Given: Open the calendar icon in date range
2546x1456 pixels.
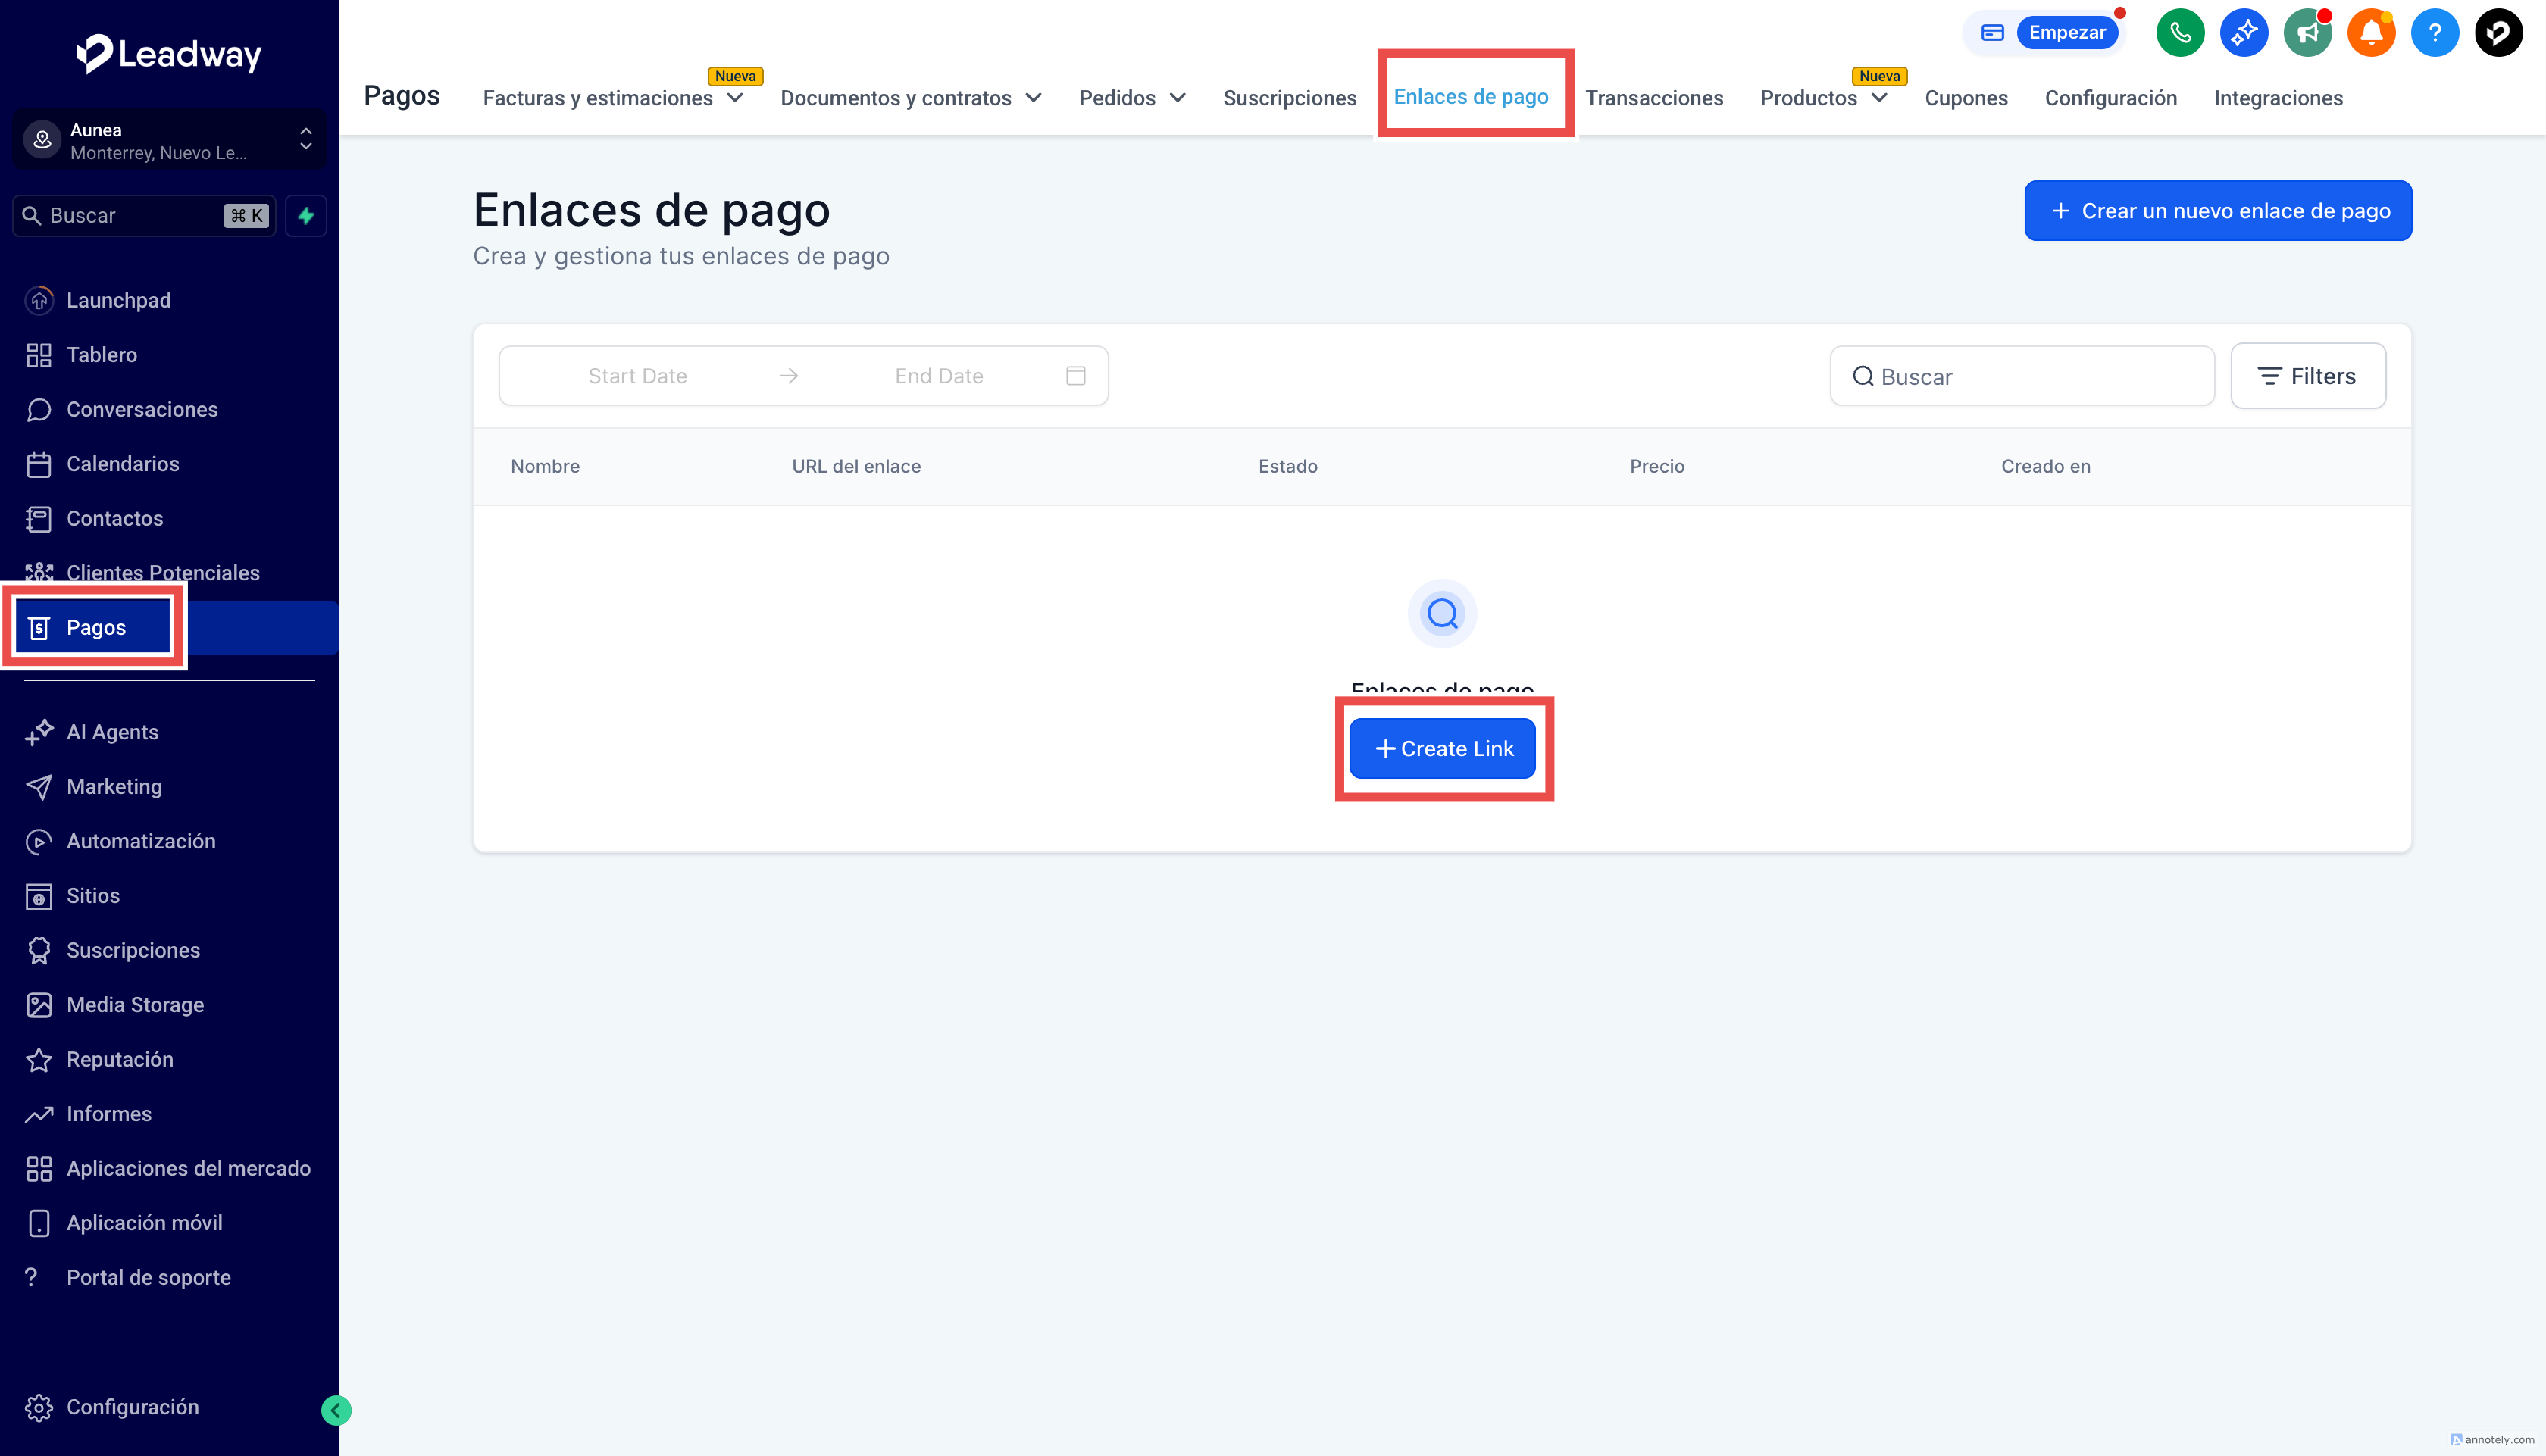Looking at the screenshot, I should (x=1075, y=376).
